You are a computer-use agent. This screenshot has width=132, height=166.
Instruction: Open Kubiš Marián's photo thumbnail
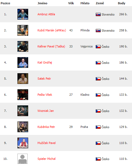(x=23, y=30)
